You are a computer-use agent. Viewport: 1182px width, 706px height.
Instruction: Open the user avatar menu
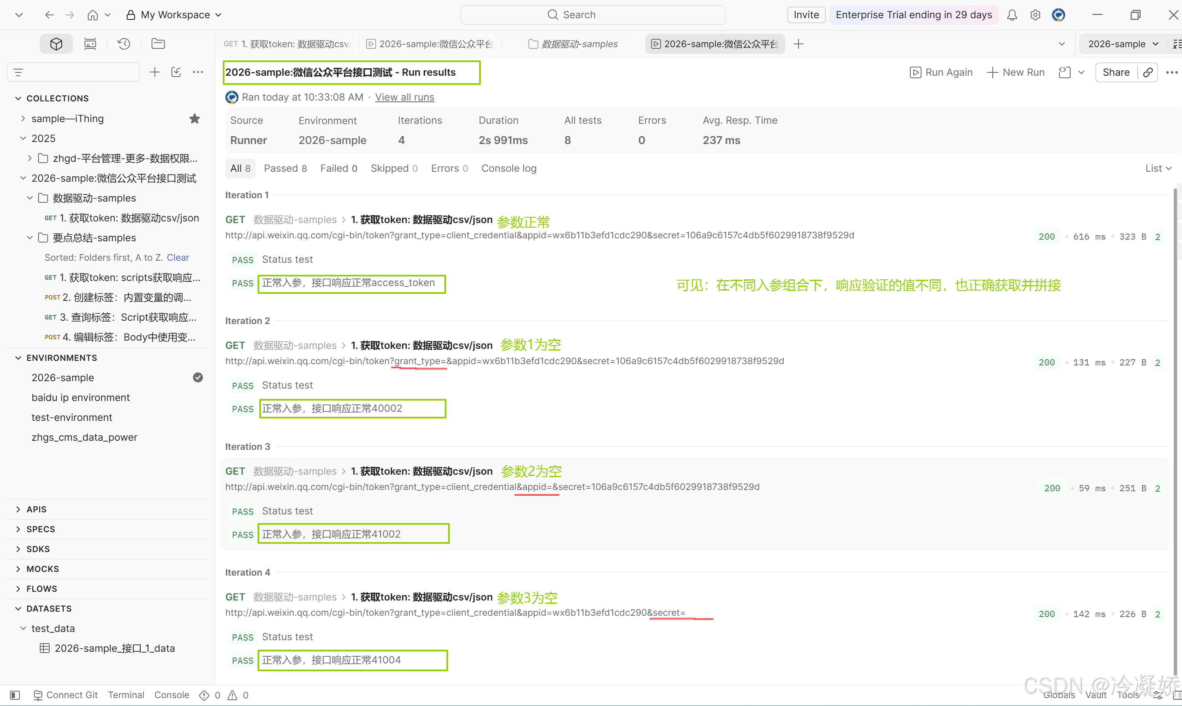tap(1059, 15)
